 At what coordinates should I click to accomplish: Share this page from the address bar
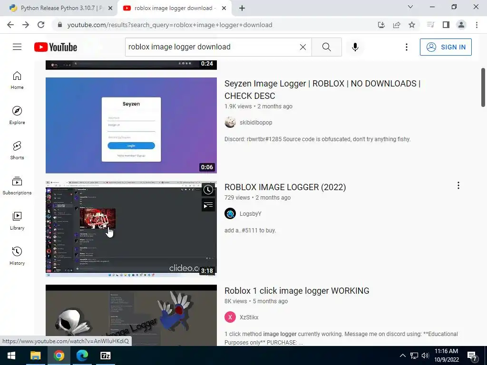[397, 25]
